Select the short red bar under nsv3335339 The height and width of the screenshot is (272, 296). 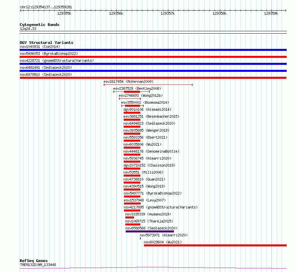coord(130,217)
